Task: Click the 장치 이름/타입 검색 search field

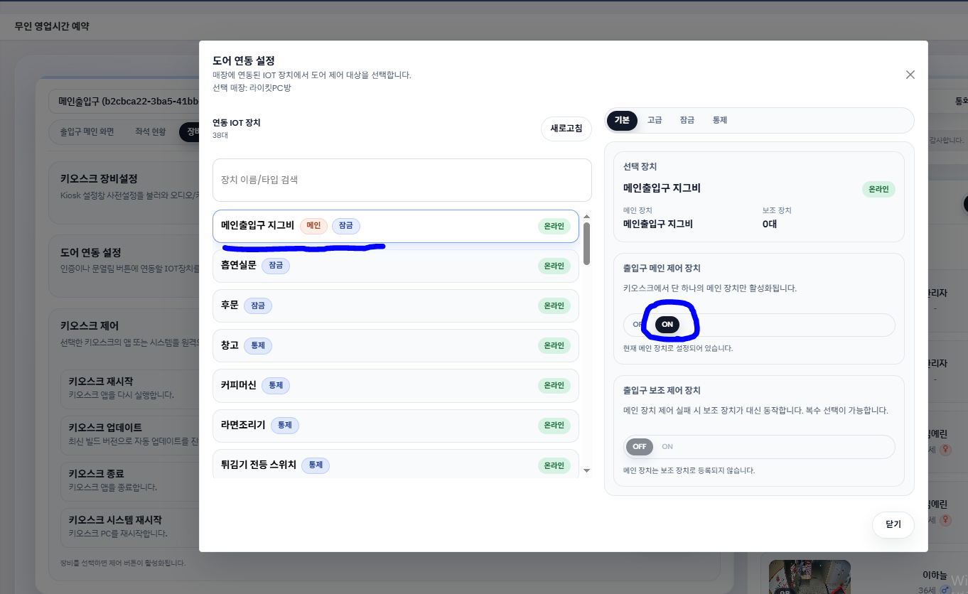Action: (402, 180)
